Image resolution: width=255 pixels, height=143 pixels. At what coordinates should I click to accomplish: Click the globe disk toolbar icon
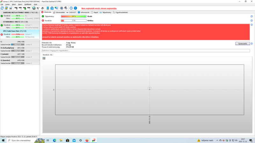pos(34,8)
